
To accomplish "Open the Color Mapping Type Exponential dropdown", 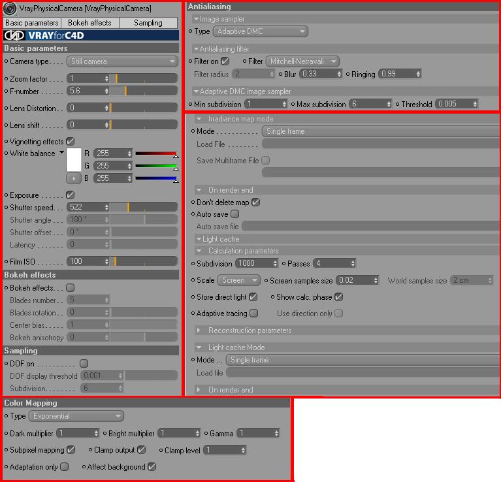I will click(76, 416).
